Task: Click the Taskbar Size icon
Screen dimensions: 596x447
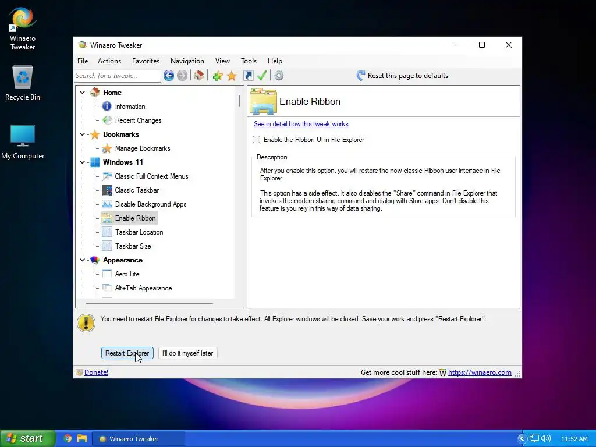Action: tap(107, 246)
